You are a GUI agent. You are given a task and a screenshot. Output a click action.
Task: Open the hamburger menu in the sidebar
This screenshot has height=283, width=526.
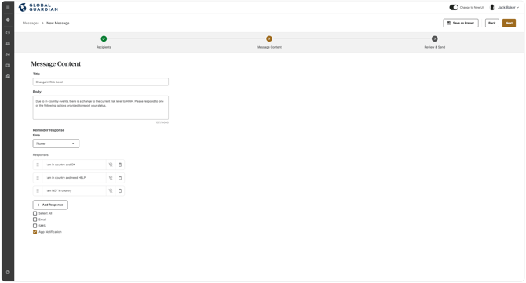tap(8, 7)
